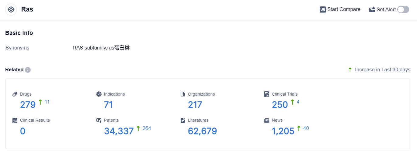417x156 pixels.
Task: Click the info icon next to Related
Action: (28, 70)
